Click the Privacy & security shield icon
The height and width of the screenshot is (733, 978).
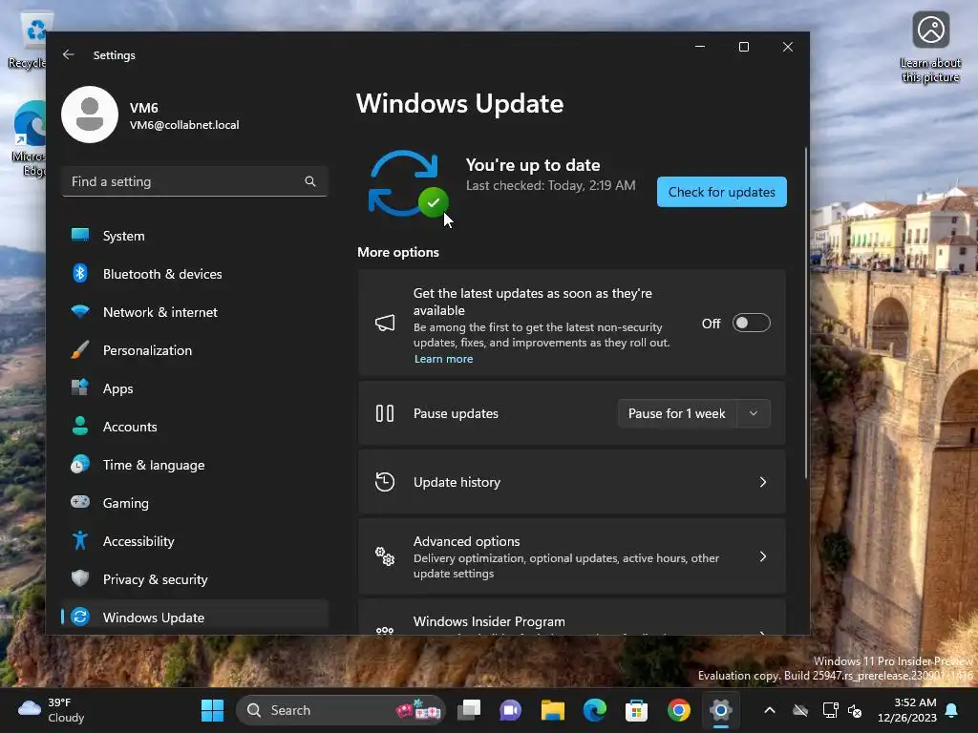tap(80, 578)
